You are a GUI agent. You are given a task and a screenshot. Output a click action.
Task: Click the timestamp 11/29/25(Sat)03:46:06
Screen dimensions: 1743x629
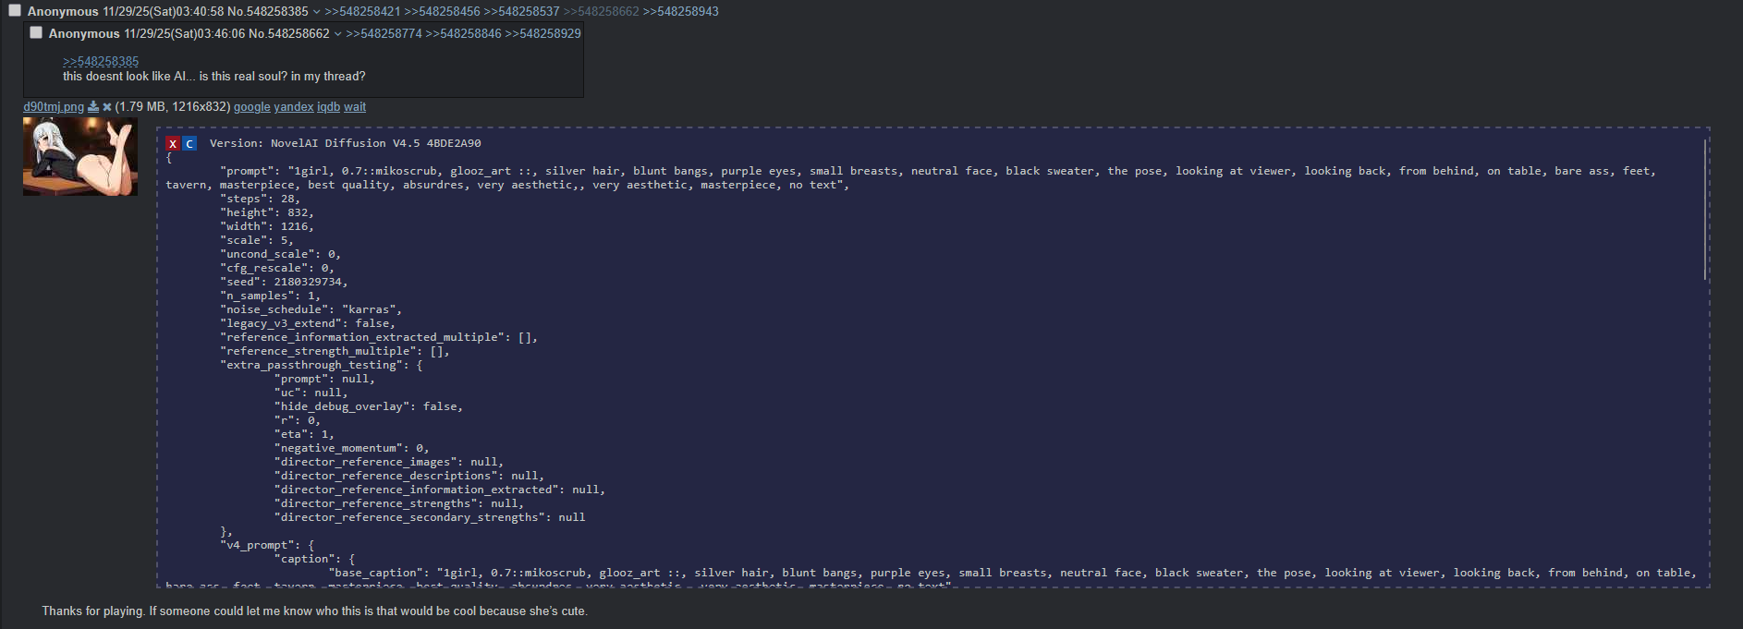point(185,33)
